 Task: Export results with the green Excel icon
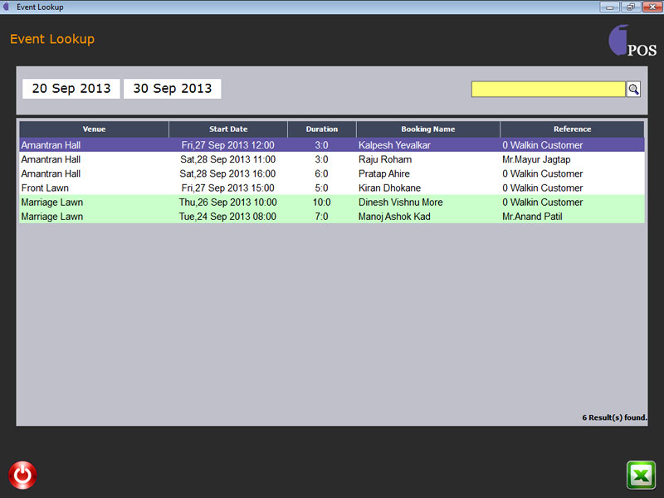pos(641,475)
